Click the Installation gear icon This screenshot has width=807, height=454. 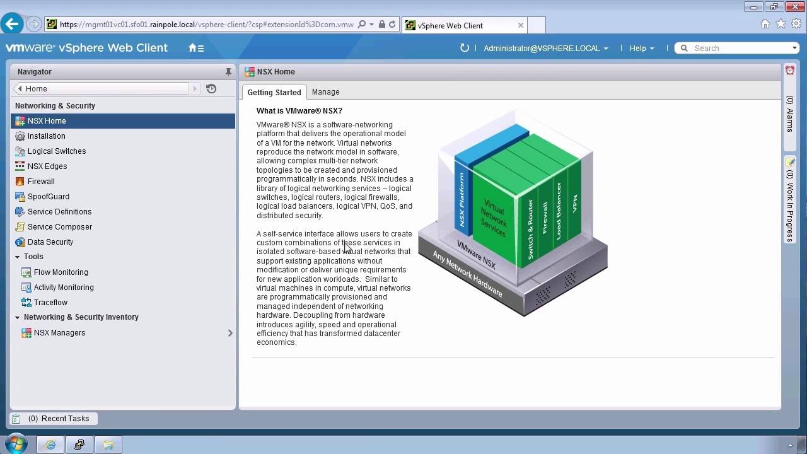point(20,136)
